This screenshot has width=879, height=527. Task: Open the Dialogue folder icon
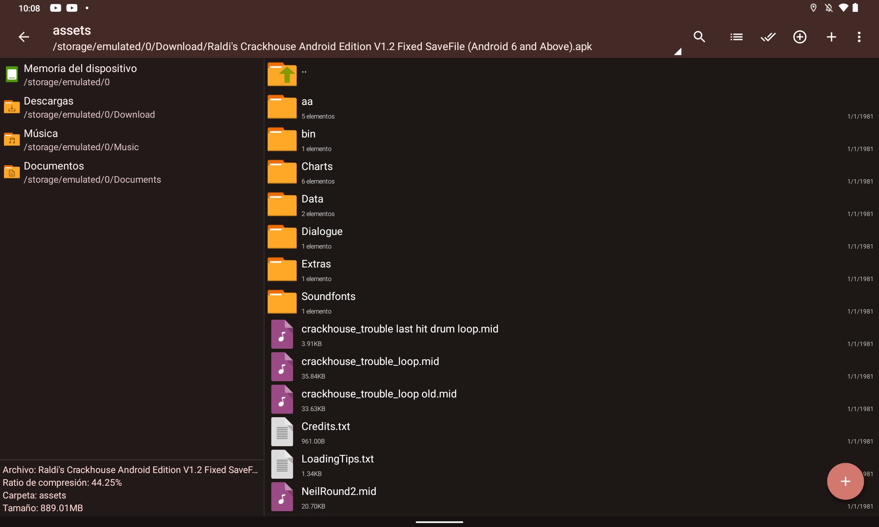282,237
